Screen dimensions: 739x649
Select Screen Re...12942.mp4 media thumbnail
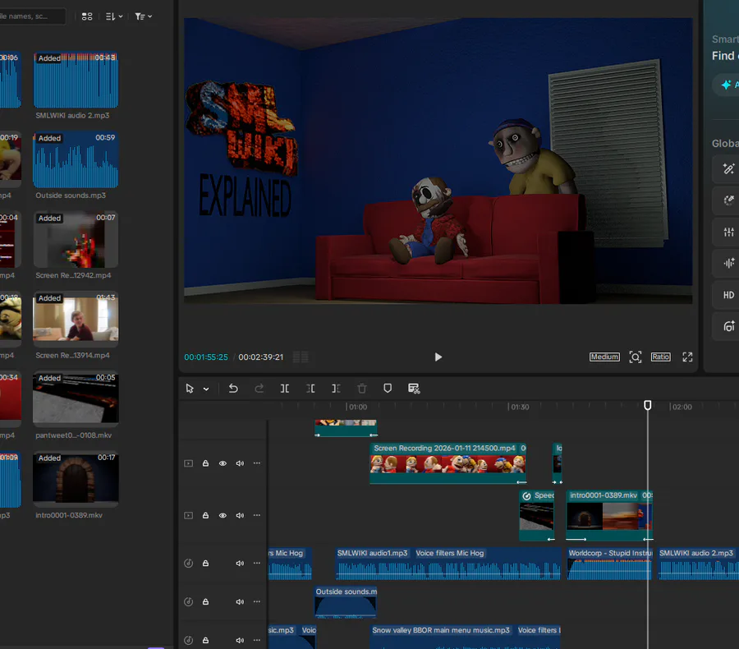[76, 240]
